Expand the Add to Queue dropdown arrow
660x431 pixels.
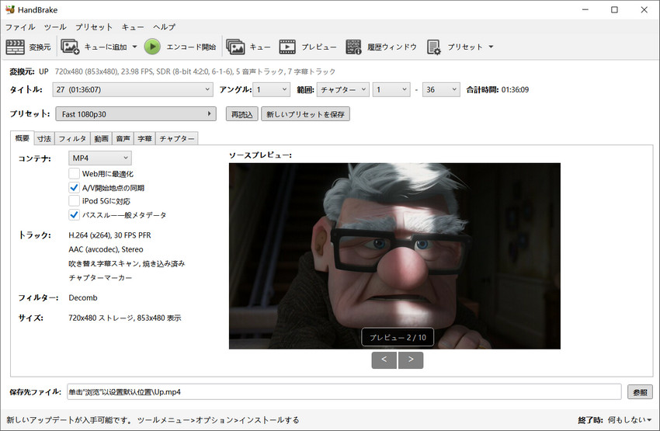[x=134, y=47]
